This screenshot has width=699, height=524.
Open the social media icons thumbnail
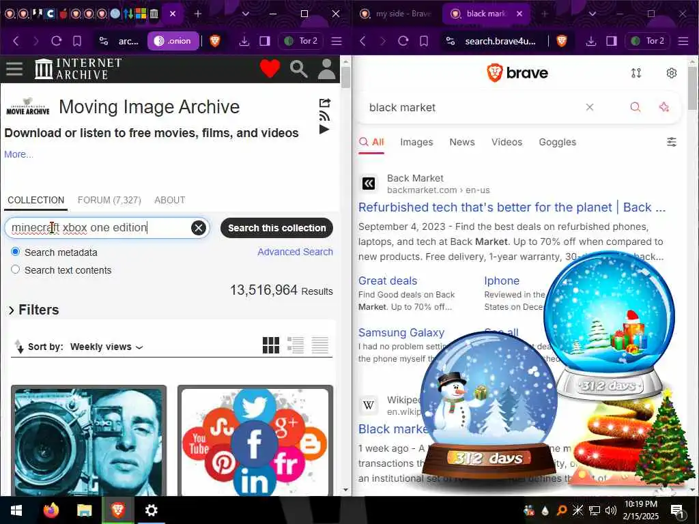point(255,440)
